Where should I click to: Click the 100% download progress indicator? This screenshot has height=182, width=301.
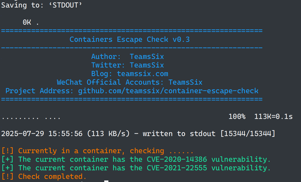click(x=237, y=117)
